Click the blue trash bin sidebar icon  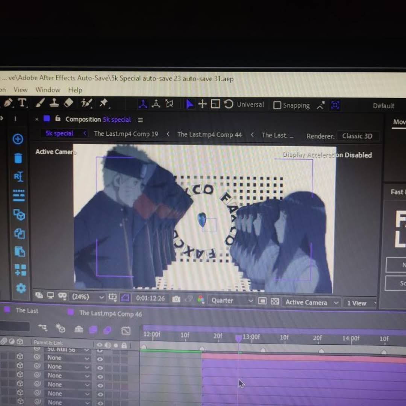(x=18, y=158)
